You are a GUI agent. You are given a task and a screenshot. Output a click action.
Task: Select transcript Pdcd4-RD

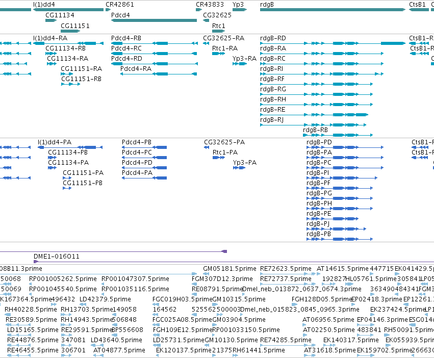[126, 59]
